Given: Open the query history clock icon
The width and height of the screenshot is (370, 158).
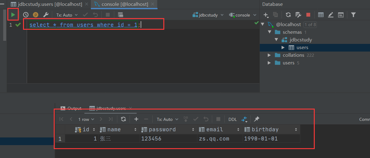Looking at the screenshot, I should (26, 15).
